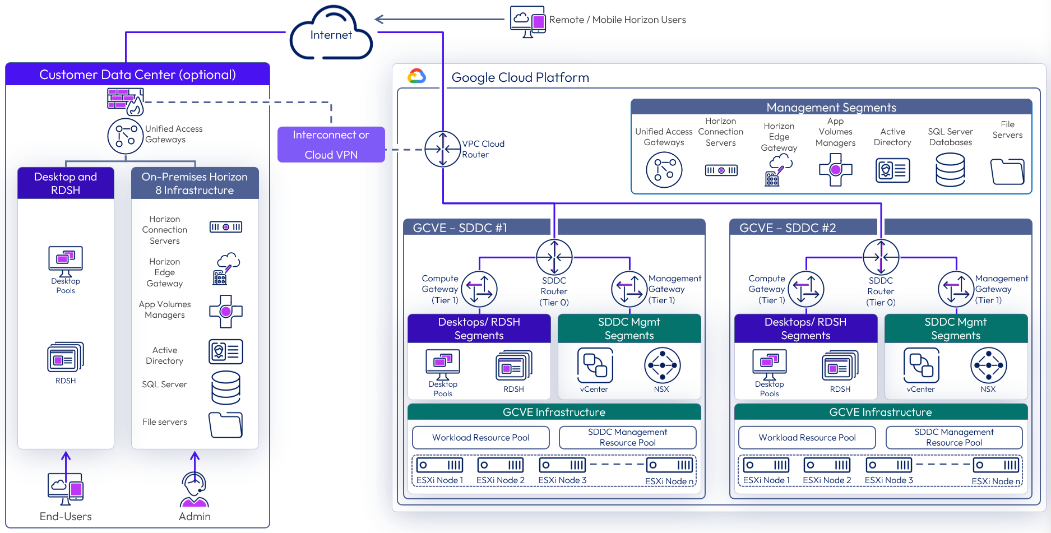The height and width of the screenshot is (533, 1051).
Task: Click the Compute Gateway icon in SDDC #2
Action: coord(805,289)
